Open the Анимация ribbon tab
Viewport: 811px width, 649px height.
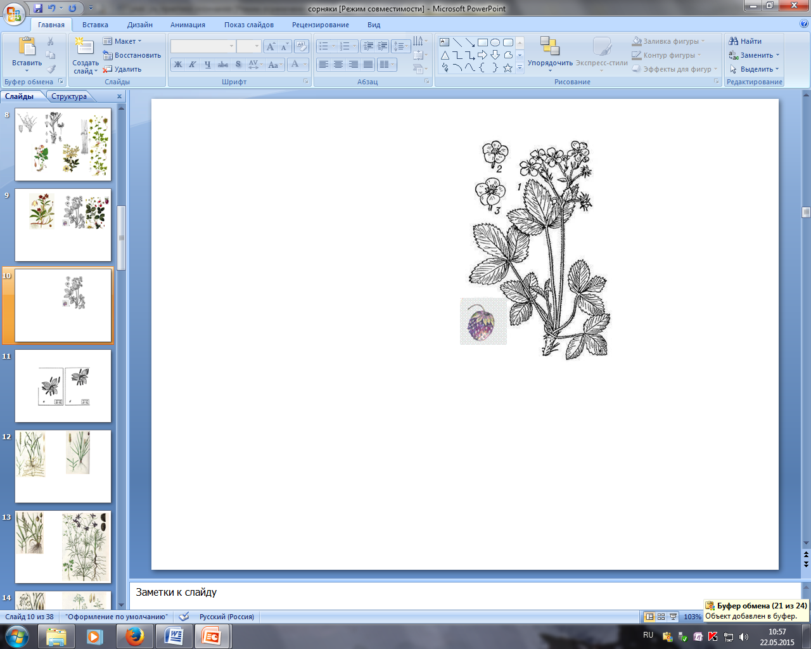pyautogui.click(x=188, y=25)
